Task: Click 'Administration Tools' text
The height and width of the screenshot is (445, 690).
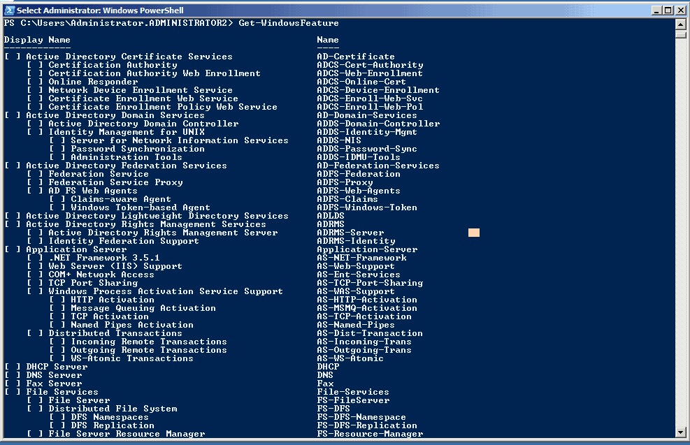Action: coord(127,157)
